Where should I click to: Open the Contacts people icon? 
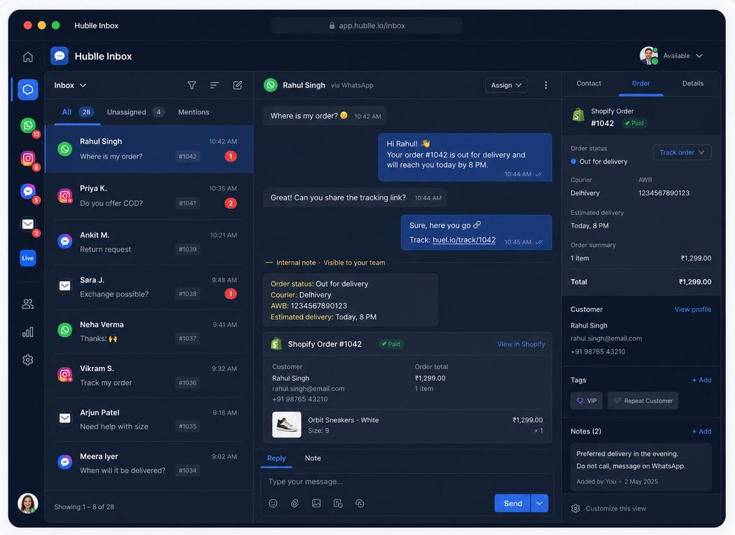pyautogui.click(x=28, y=304)
